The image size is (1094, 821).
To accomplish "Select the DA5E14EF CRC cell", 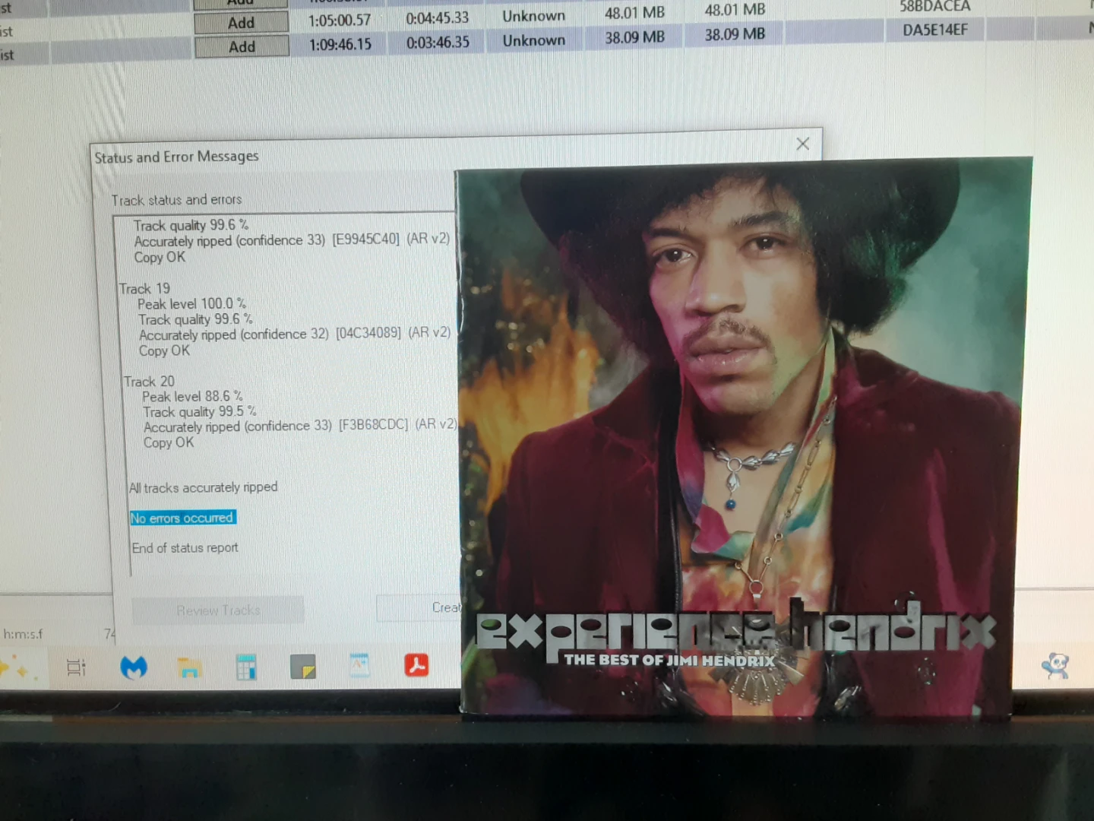I will 935,30.
